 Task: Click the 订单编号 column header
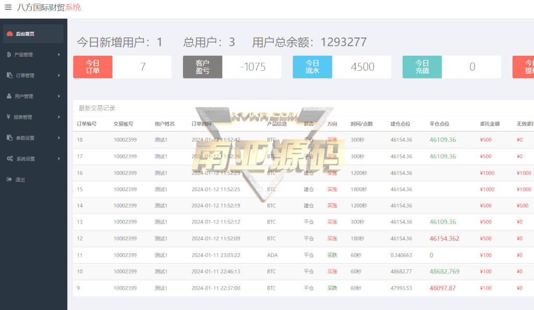point(87,124)
